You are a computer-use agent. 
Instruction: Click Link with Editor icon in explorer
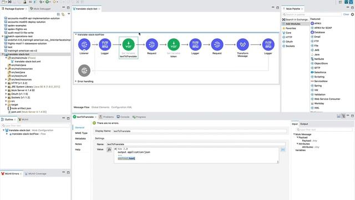(x=63, y=14)
